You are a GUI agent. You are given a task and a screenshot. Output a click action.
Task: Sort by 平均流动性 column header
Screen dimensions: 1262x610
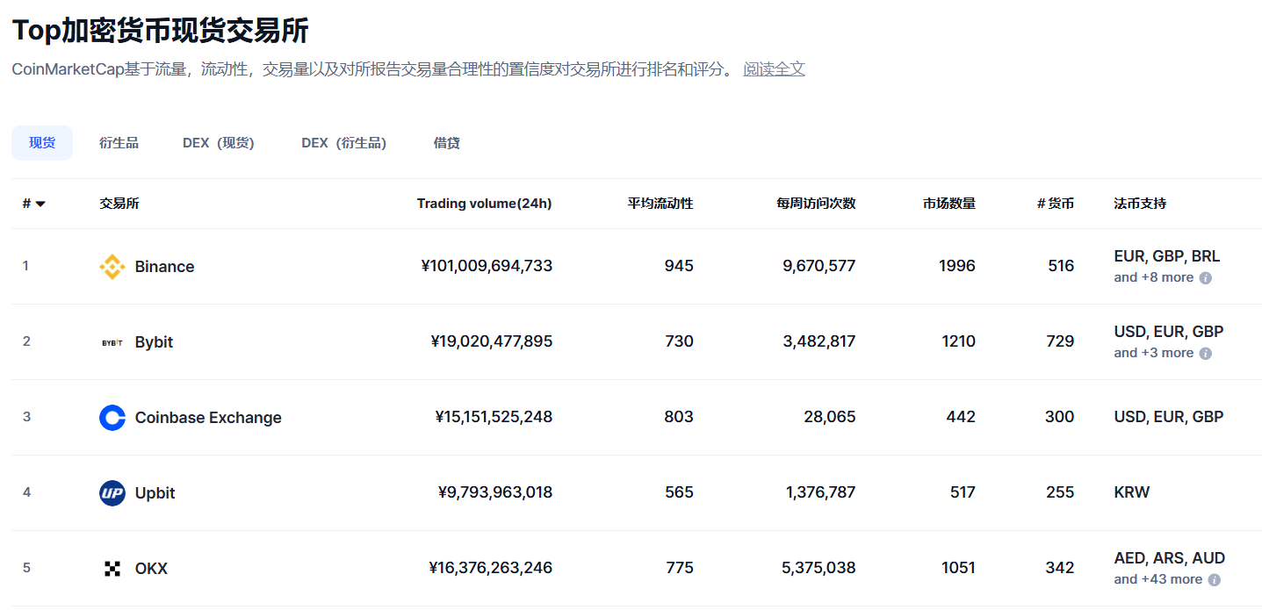point(660,204)
